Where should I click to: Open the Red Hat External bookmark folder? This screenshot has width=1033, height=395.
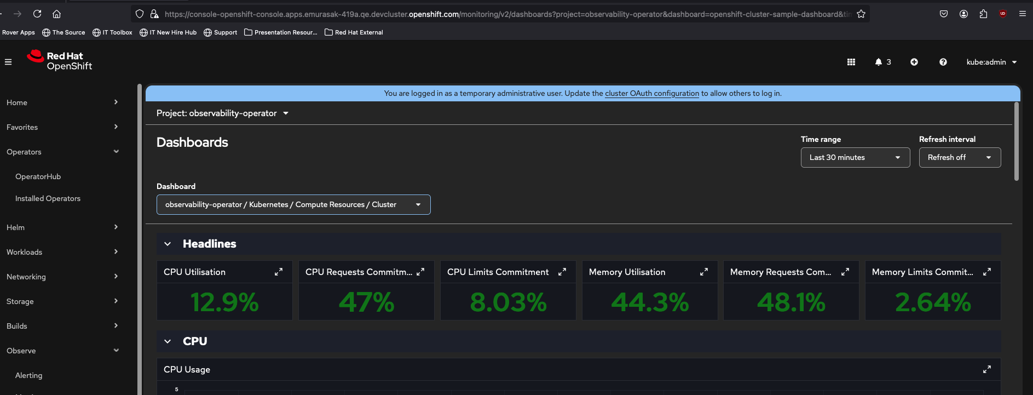click(354, 32)
